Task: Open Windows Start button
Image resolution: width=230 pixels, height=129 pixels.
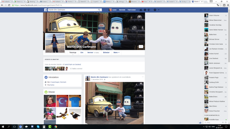Action: (x=3, y=126)
